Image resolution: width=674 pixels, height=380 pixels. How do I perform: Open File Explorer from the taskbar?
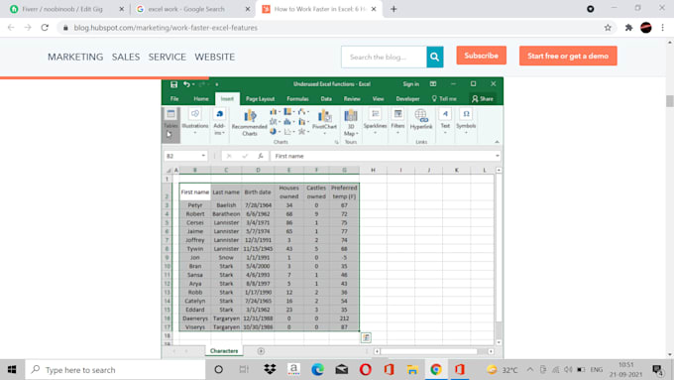pyautogui.click(x=412, y=369)
